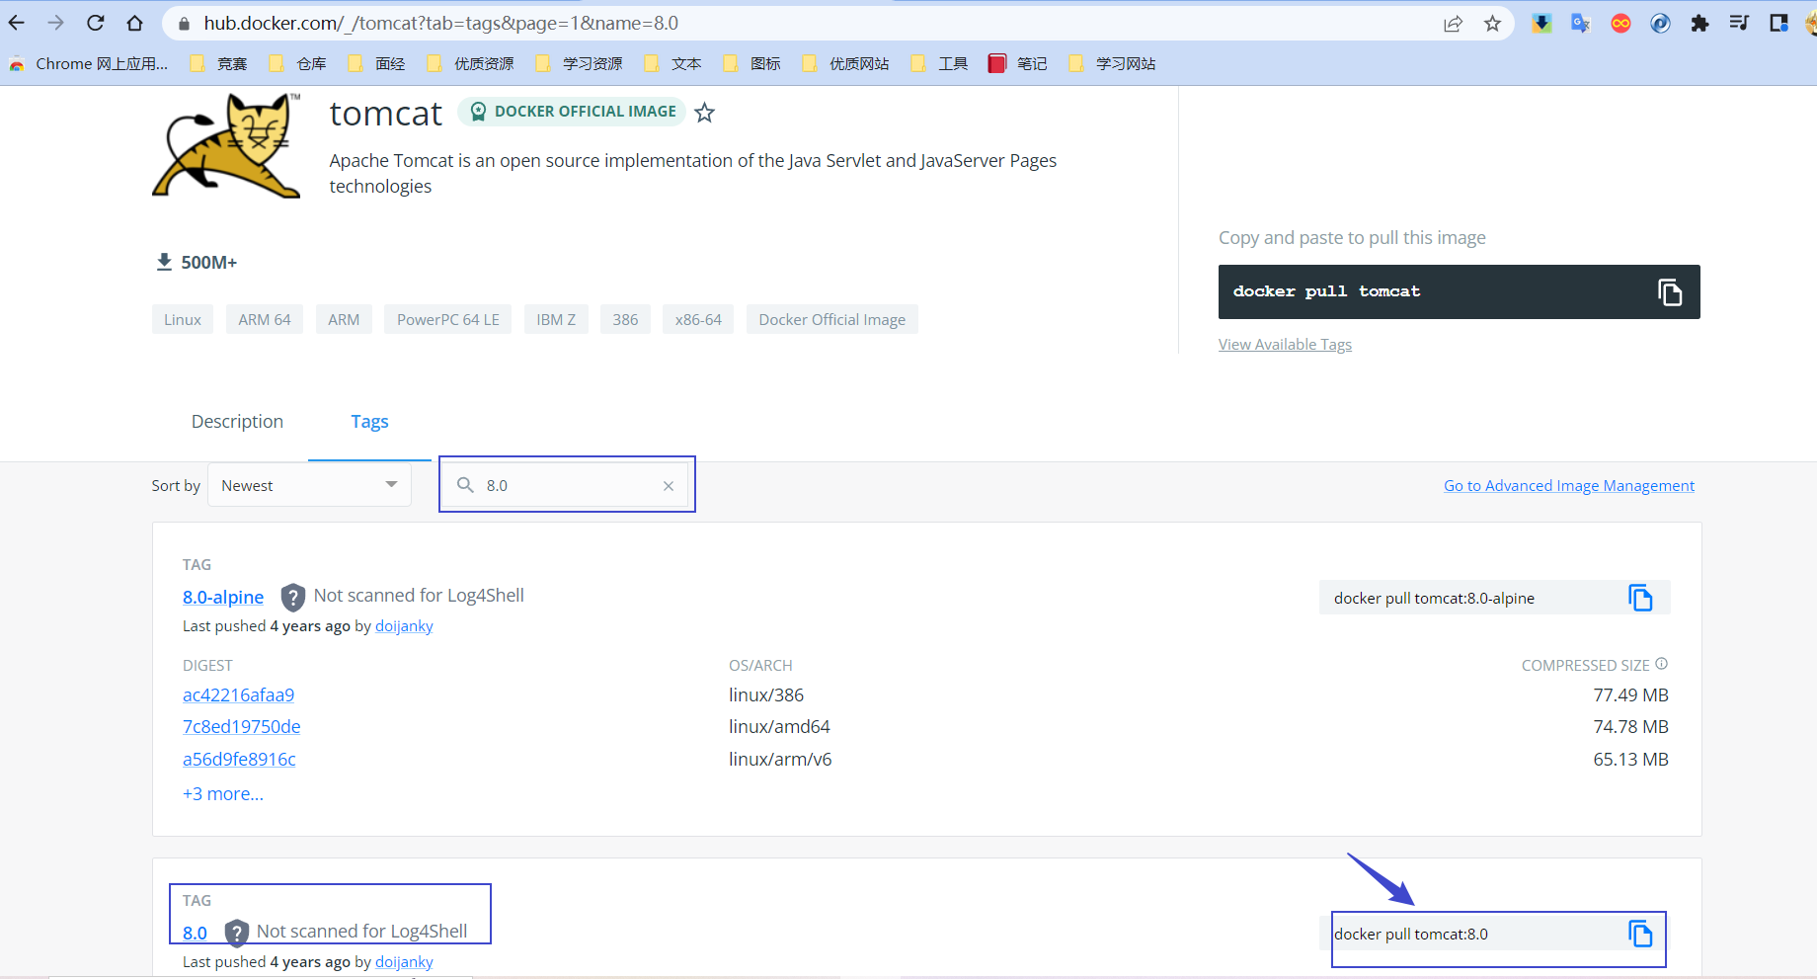Viewport: 1817px width, 979px height.
Task: Open digest a56d9fe8916c
Action: point(239,760)
